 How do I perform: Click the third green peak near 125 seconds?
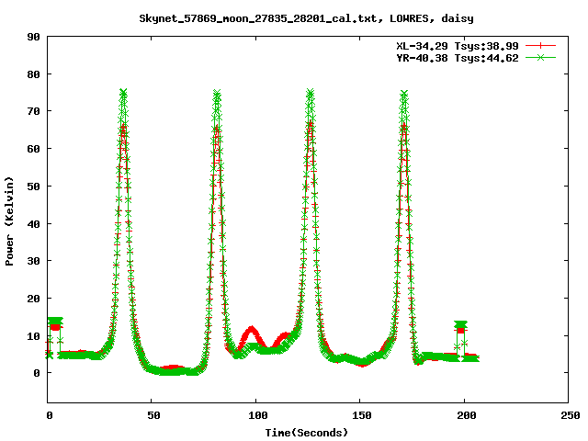point(311,93)
